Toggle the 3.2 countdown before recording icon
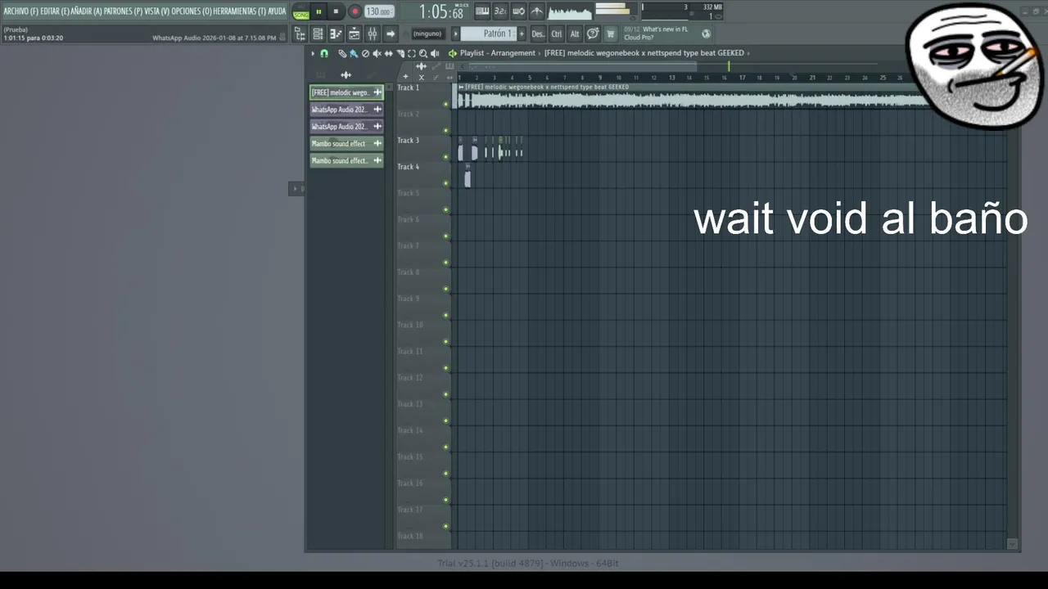 point(500,11)
